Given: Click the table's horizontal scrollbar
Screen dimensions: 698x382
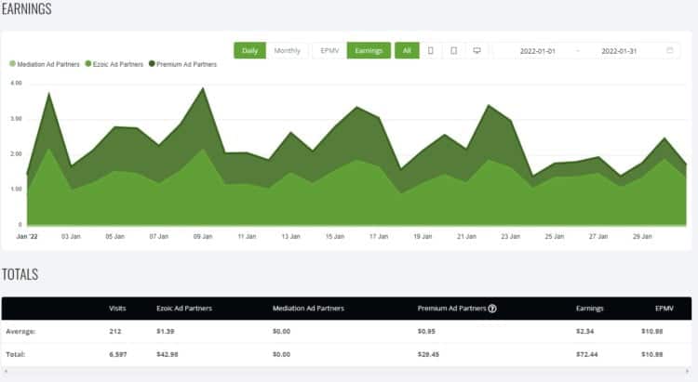Looking at the screenshot, I should [346, 371].
